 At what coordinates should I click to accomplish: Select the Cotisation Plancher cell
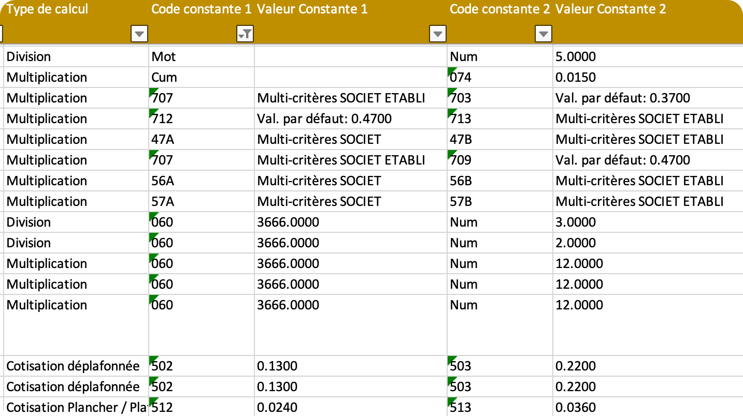pyautogui.click(x=75, y=407)
